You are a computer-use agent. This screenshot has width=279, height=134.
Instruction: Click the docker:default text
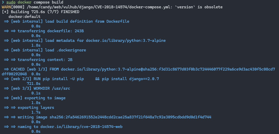pyautogui.click(x=24, y=17)
